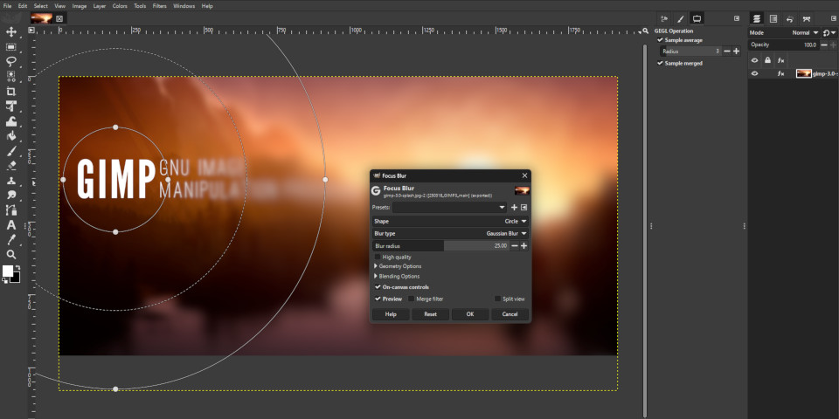Select the Crop tool
839x419 pixels.
(x=11, y=91)
